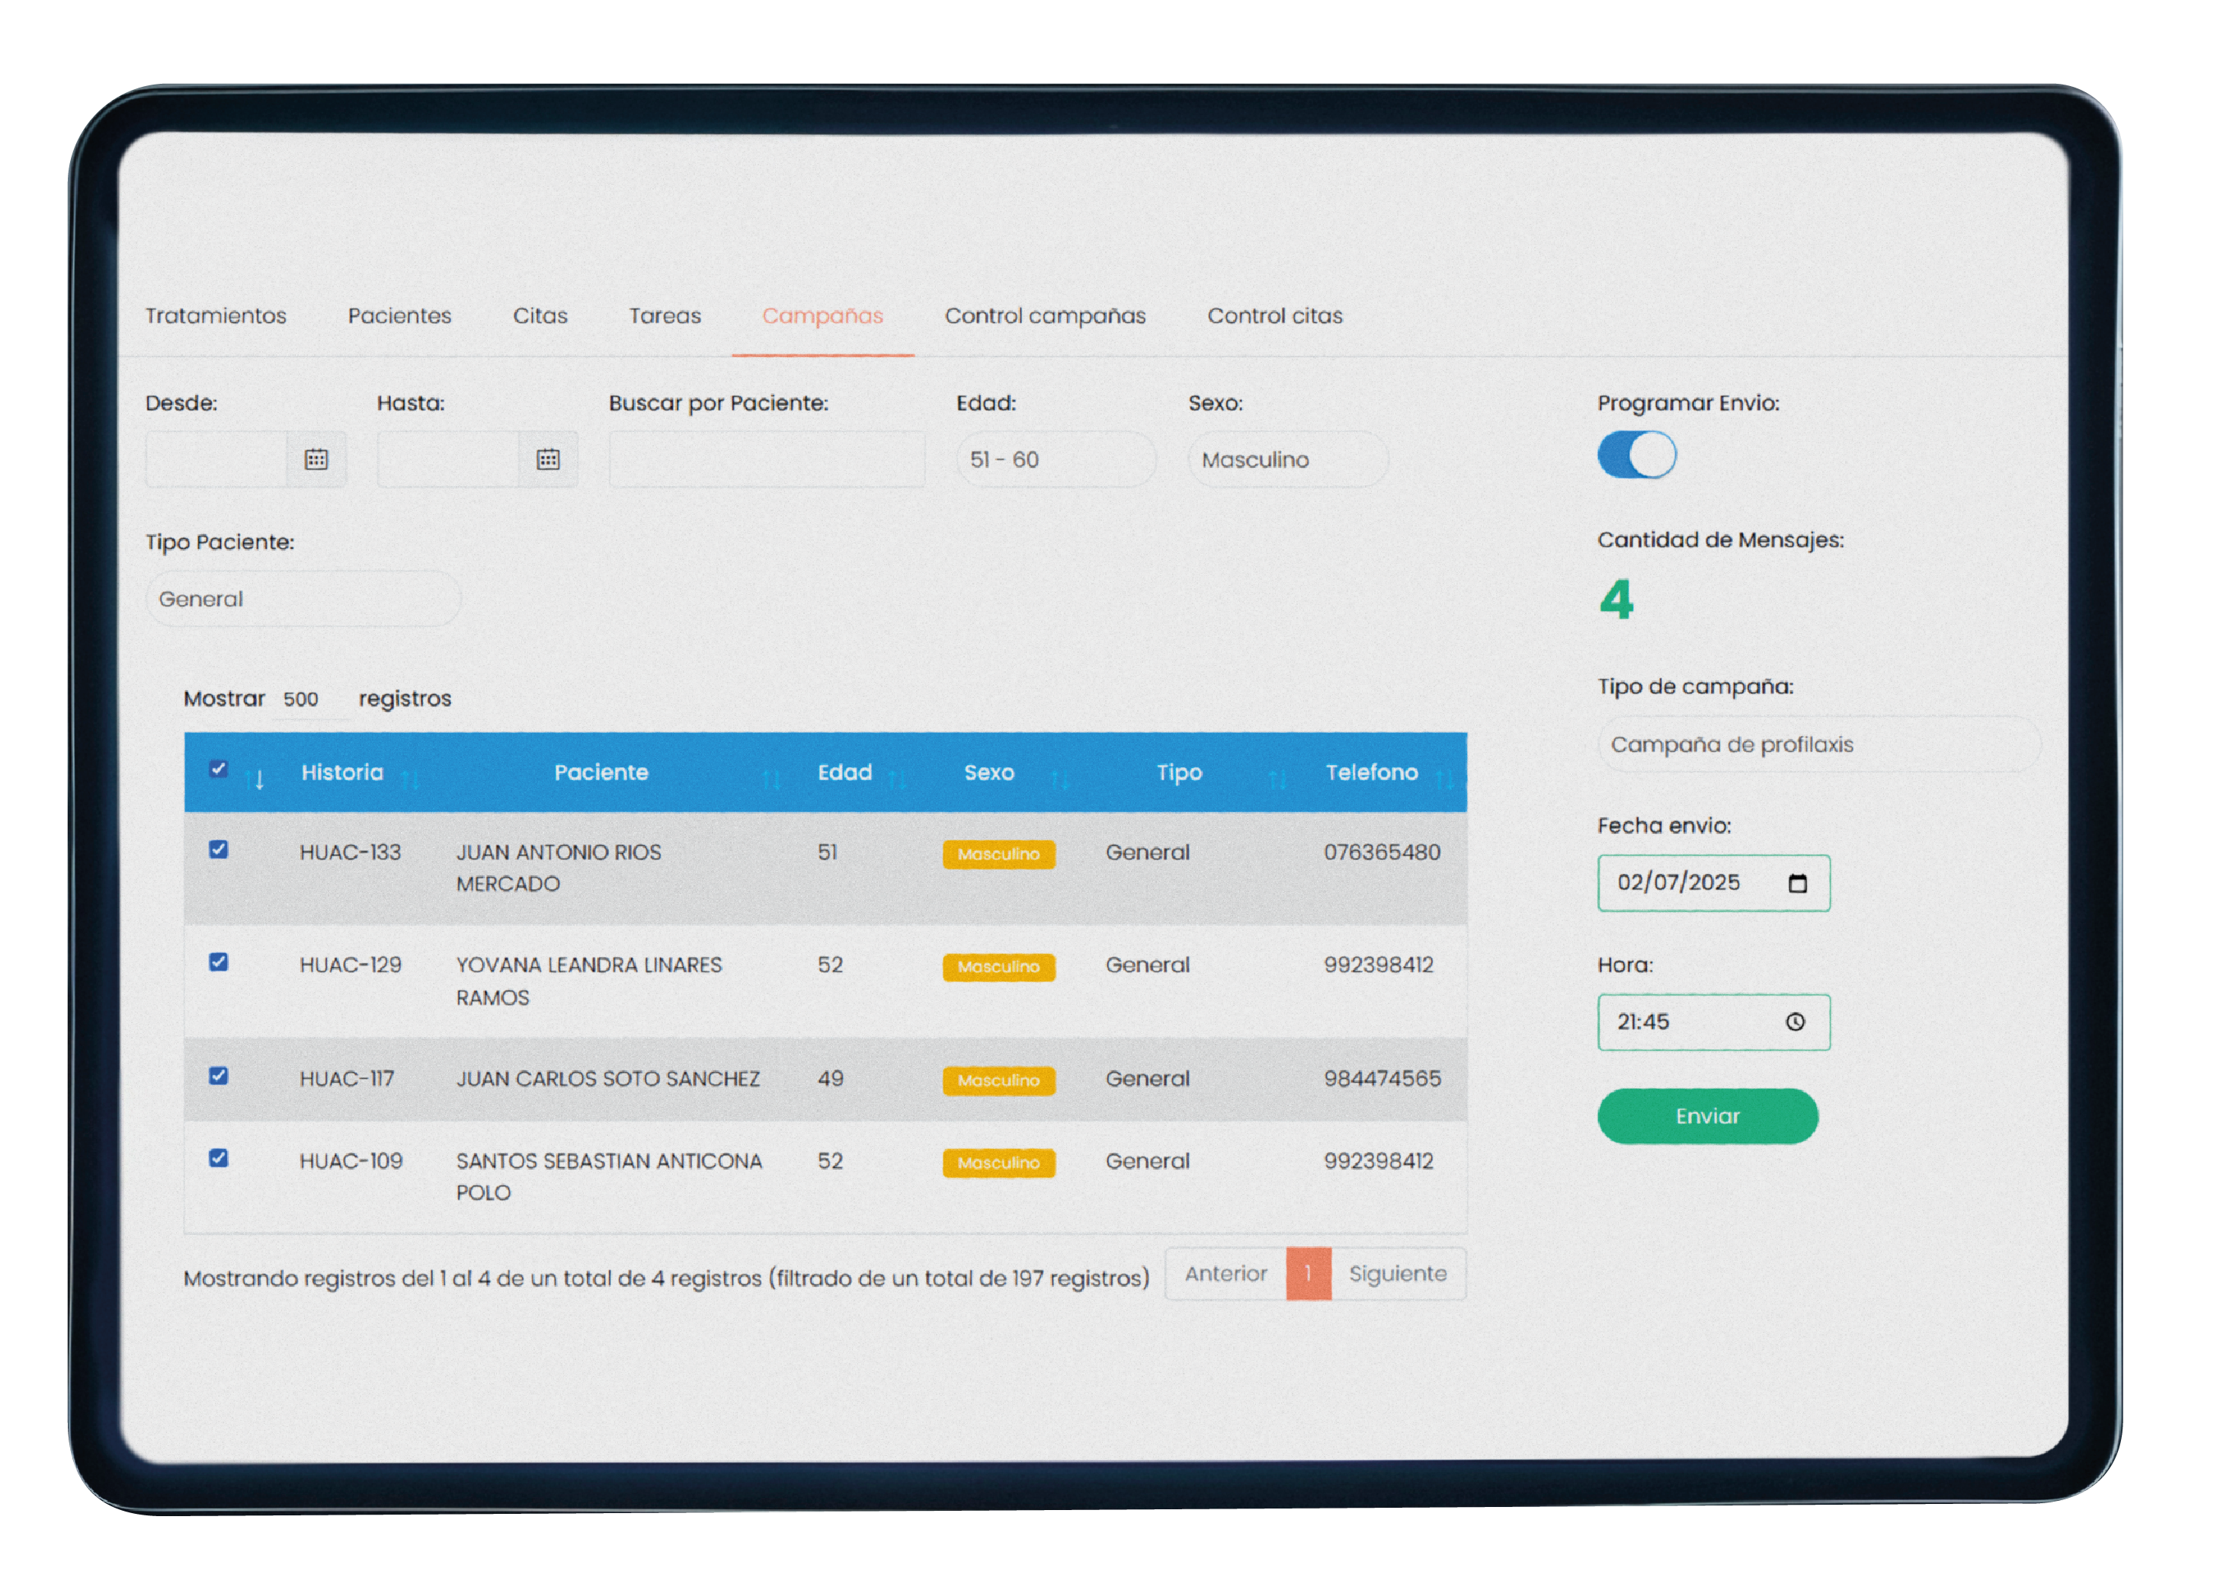
Task: Open the Hasta date calendar icon
Action: click(x=548, y=459)
